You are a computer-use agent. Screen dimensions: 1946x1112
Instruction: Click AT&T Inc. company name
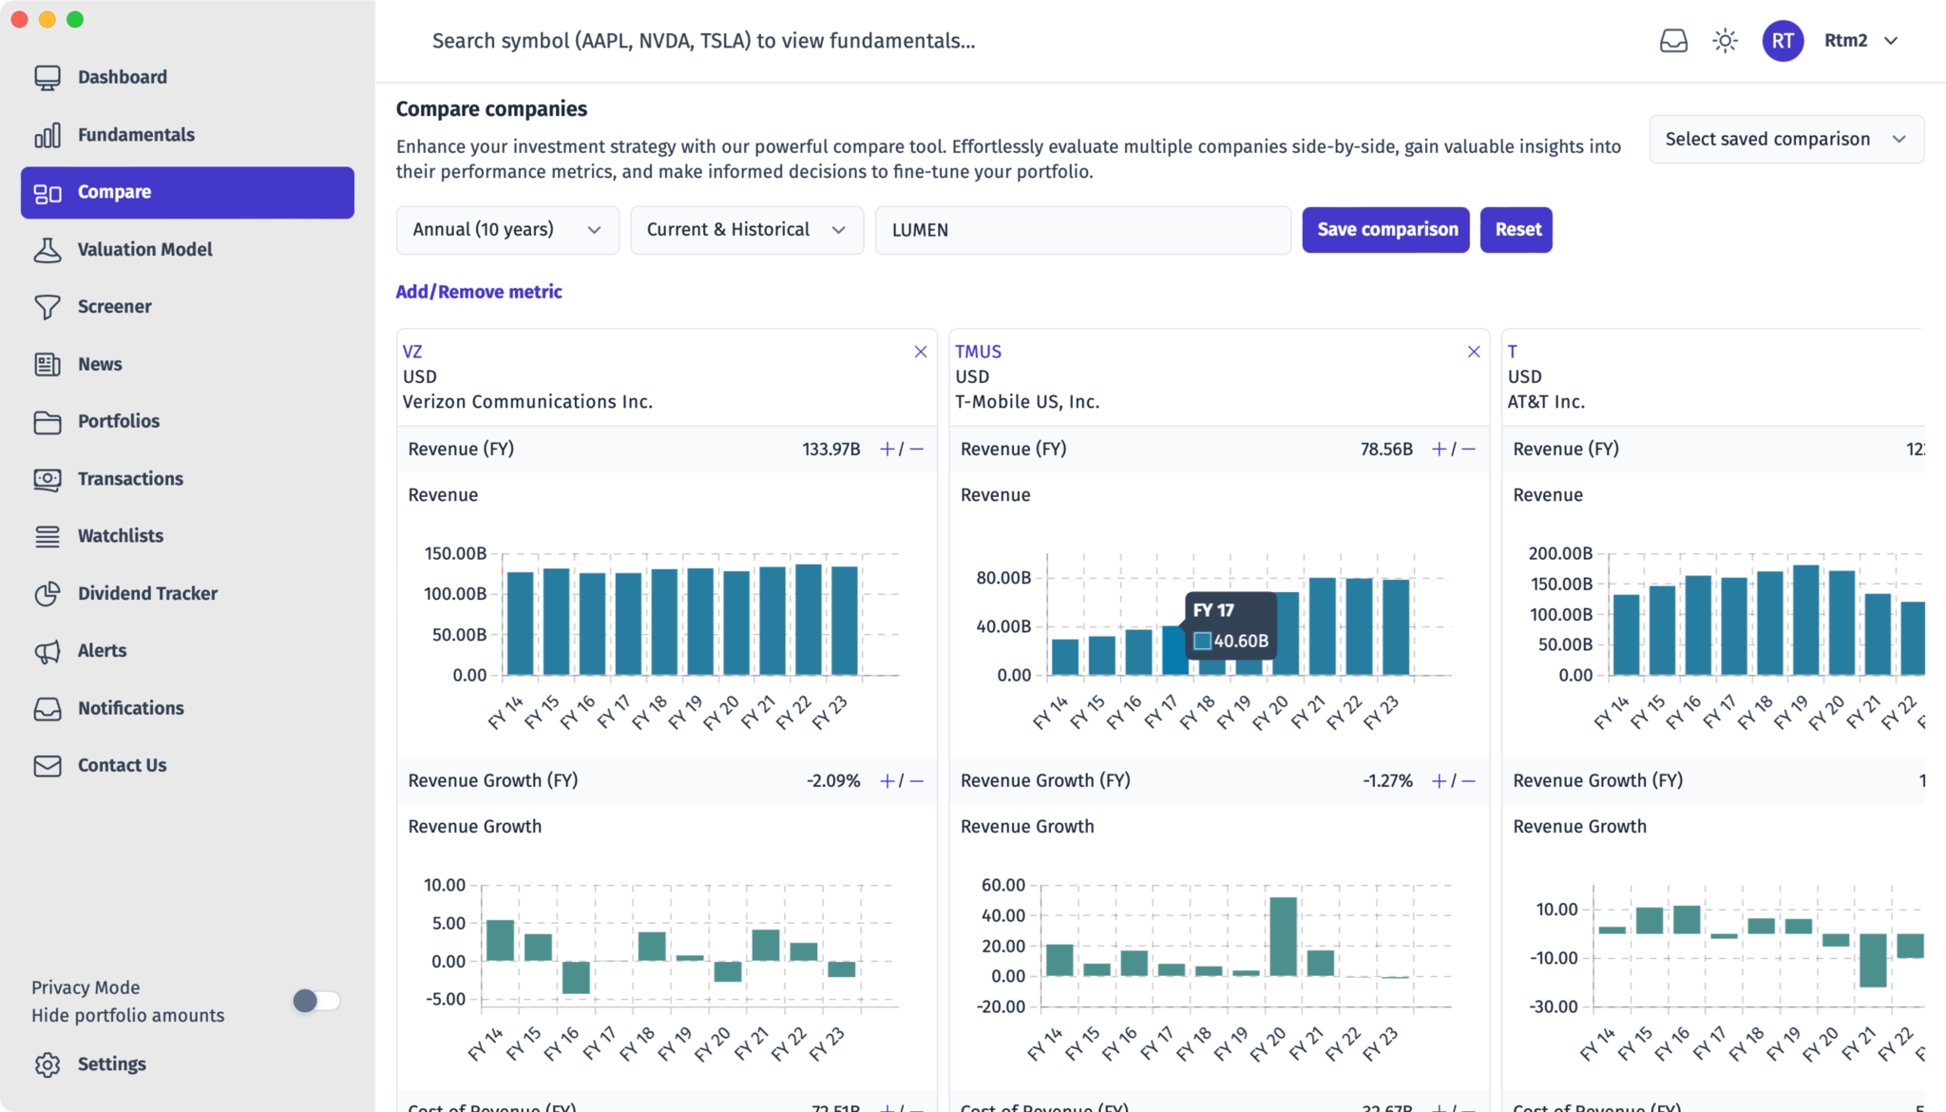point(1546,402)
